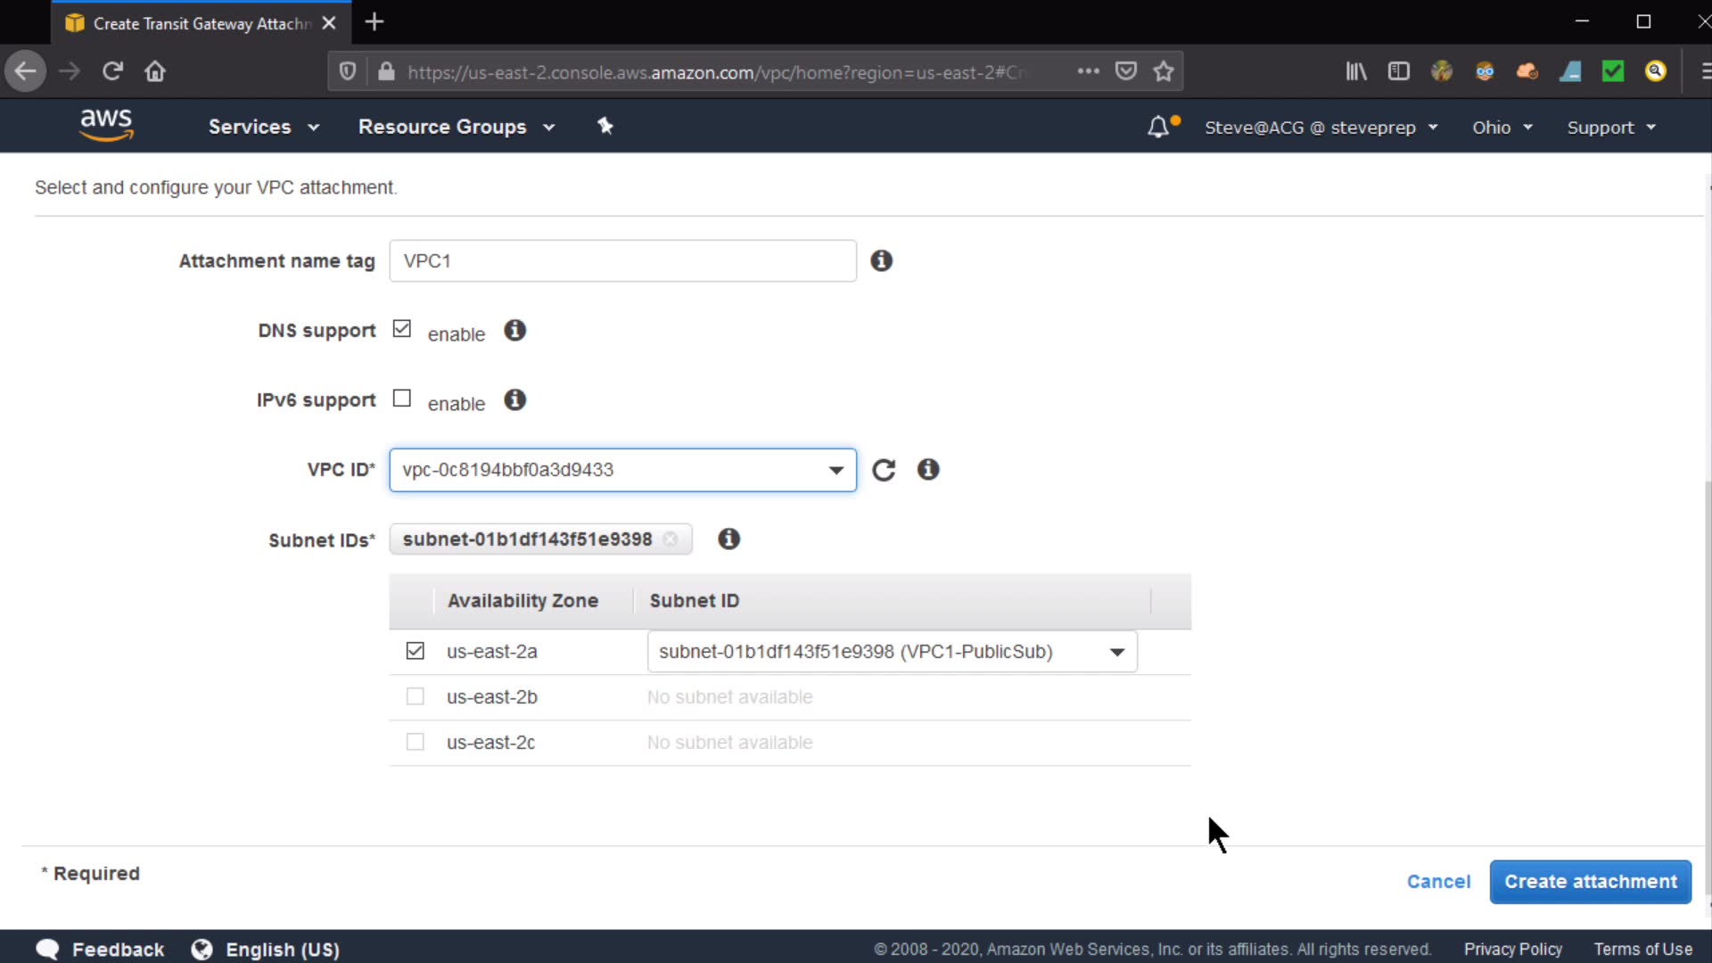This screenshot has width=1712, height=963.
Task: Open the VPC ID dropdown
Action: point(622,470)
